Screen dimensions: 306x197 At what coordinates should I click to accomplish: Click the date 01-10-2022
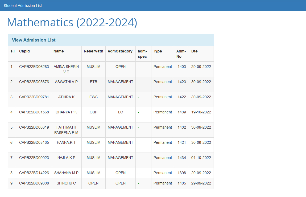[201, 158]
